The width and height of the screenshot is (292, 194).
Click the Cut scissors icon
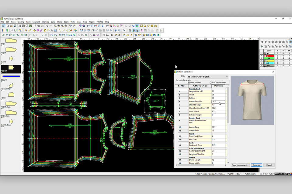coord(36,26)
